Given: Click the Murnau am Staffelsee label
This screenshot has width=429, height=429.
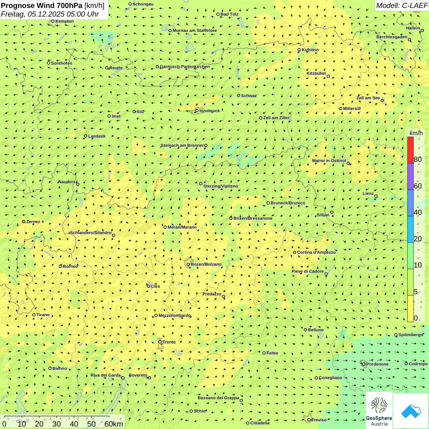Looking at the screenshot, I should pos(195,30).
